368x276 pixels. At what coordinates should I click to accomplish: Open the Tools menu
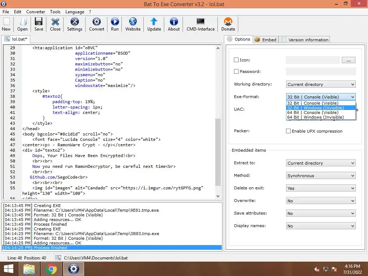pyautogui.click(x=55, y=12)
